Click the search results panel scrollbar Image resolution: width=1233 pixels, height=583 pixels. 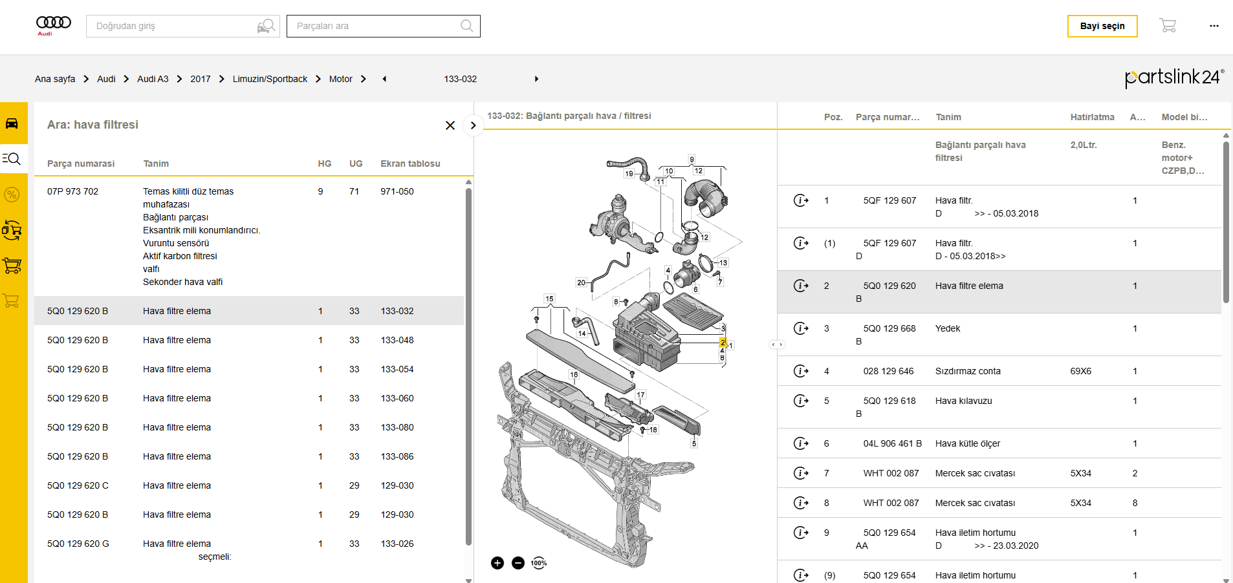[x=468, y=366]
